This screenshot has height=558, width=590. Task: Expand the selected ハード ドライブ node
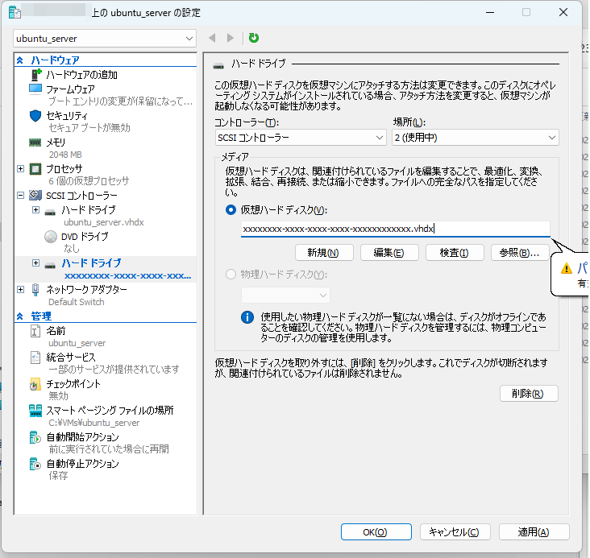pyautogui.click(x=35, y=262)
